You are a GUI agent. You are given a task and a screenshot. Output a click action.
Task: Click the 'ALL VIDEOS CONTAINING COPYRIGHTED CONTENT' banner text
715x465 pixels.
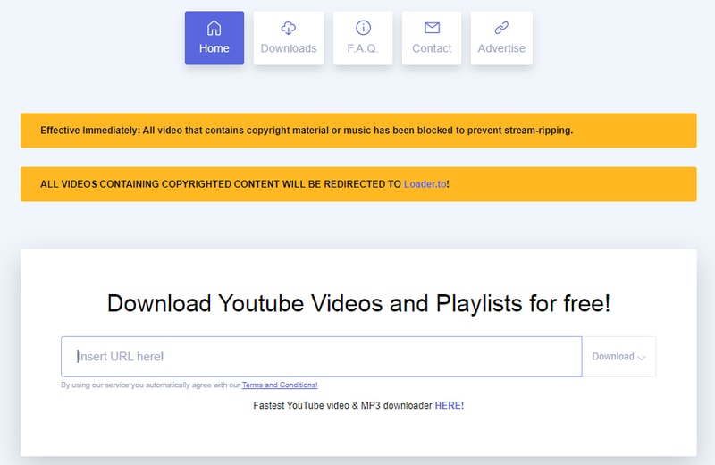click(221, 184)
